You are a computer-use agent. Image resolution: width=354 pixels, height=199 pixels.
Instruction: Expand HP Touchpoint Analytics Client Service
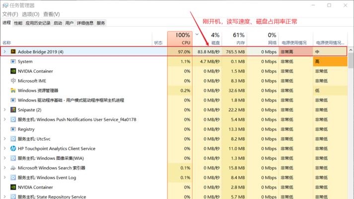click(x=5, y=149)
